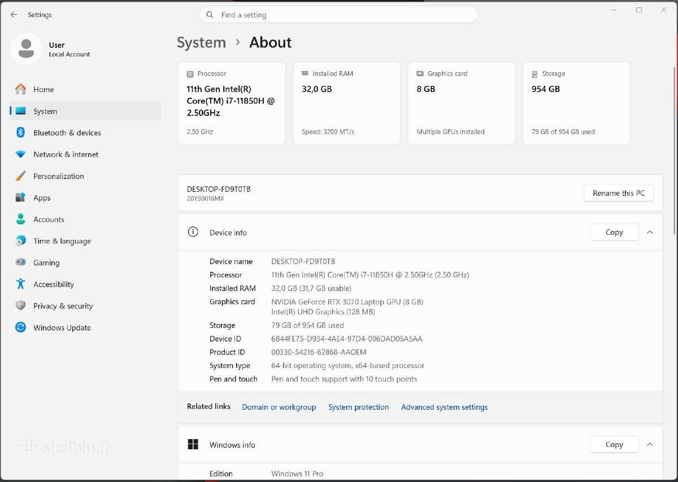
Task: Copy the Windows info details
Action: (614, 445)
